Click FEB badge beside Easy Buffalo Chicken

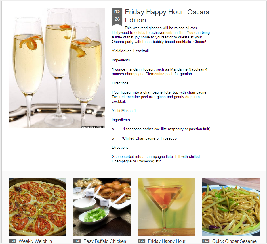coord(77,241)
